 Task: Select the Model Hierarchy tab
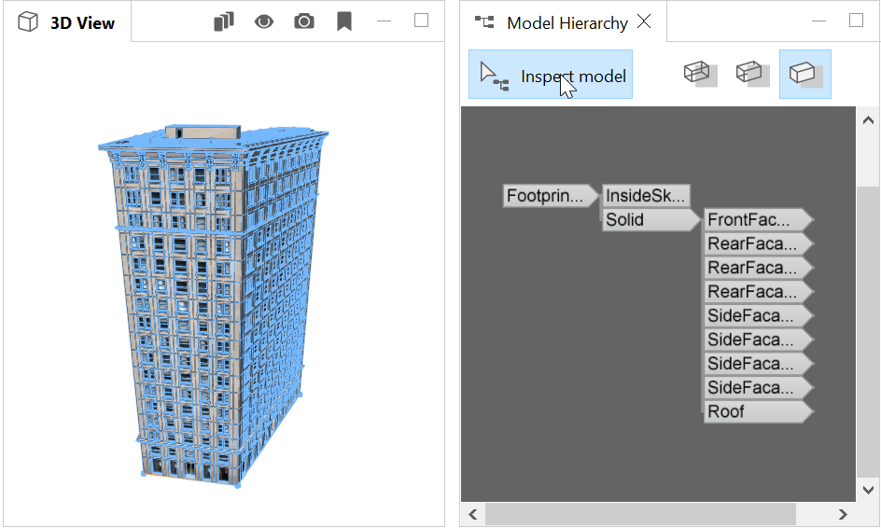(x=566, y=23)
